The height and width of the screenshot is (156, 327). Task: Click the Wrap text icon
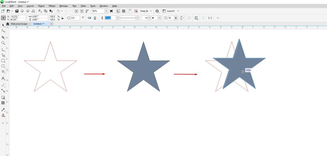[x=196, y=18]
